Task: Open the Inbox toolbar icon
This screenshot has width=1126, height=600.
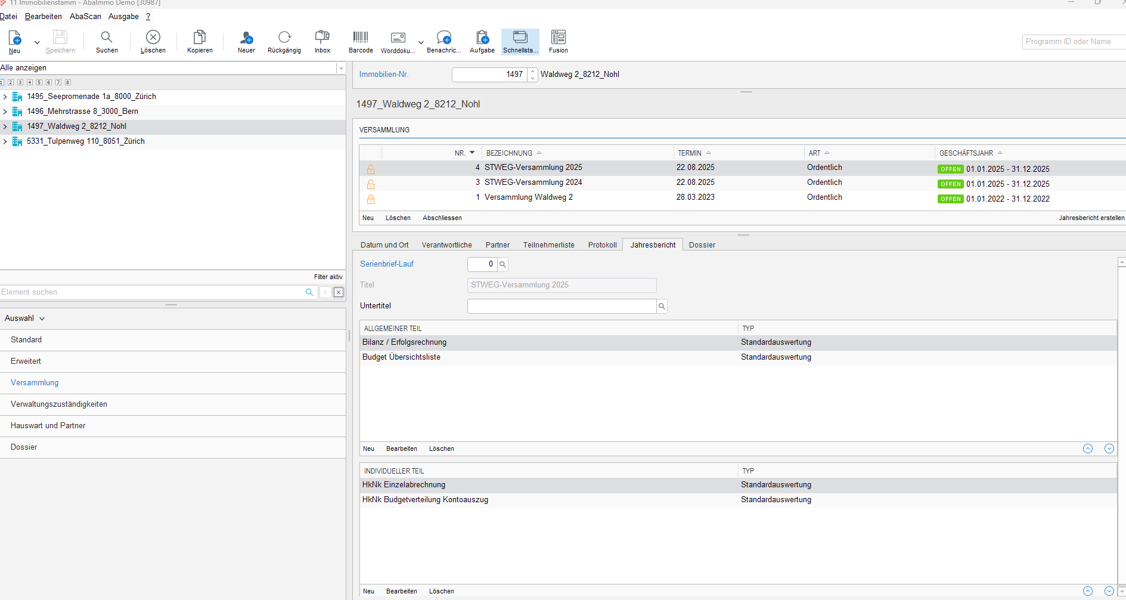Action: (x=322, y=38)
